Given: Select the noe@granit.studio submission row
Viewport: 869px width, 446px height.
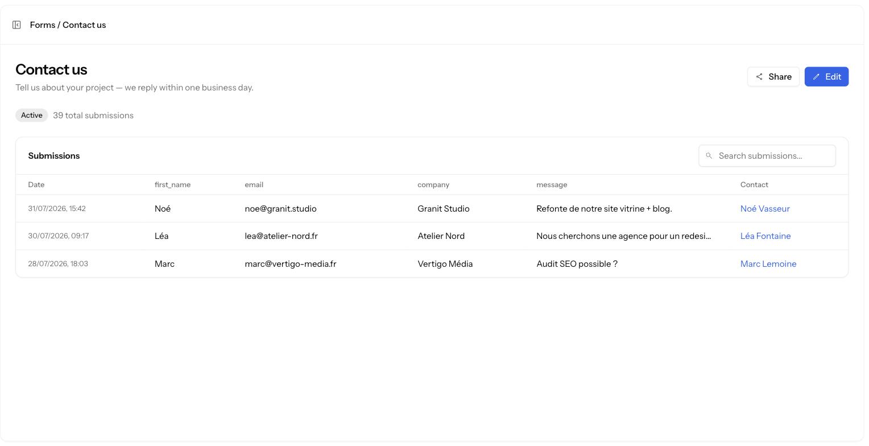Looking at the screenshot, I should click(x=432, y=209).
